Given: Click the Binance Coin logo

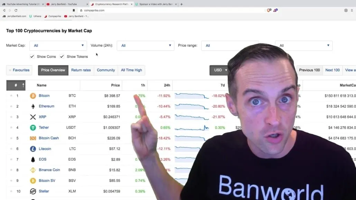Looking at the screenshot, I should 33,170.
